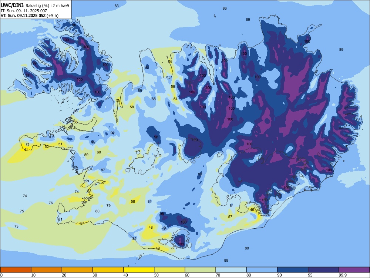Pick the dark blue 90–95 legend swatch
Screen dimensions: 370x278
coord(293,270)
